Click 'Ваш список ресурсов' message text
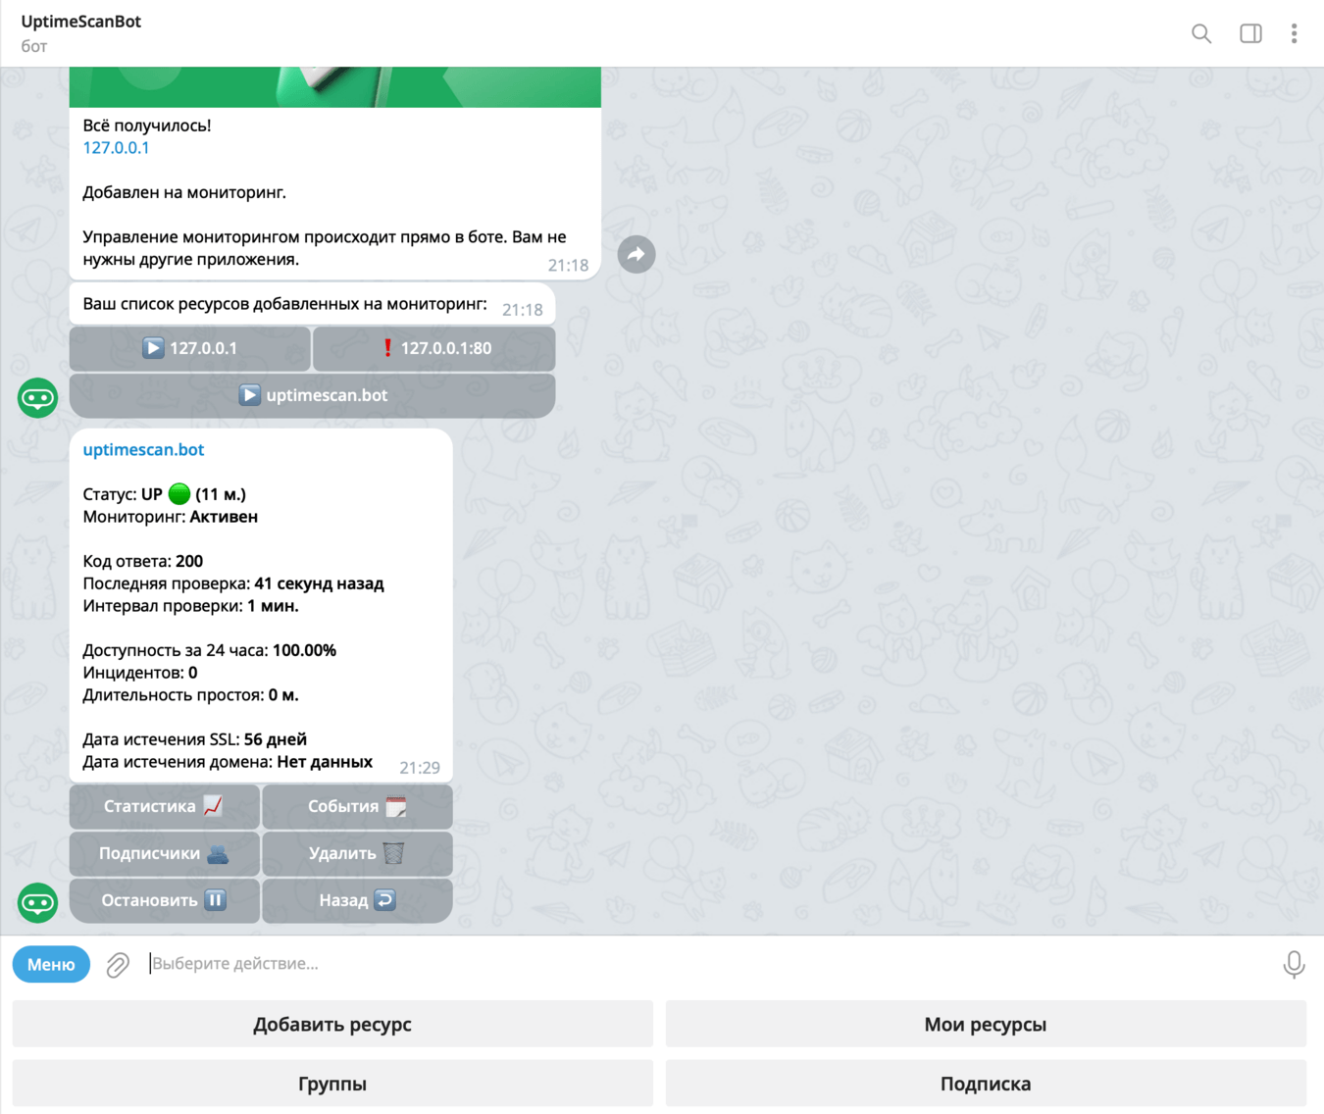1324x1114 pixels. click(284, 304)
